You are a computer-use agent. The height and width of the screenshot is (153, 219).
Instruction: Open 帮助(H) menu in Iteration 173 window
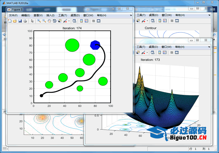(x=180, y=47)
